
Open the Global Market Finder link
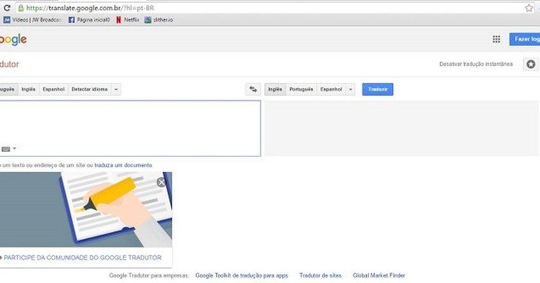click(x=379, y=275)
